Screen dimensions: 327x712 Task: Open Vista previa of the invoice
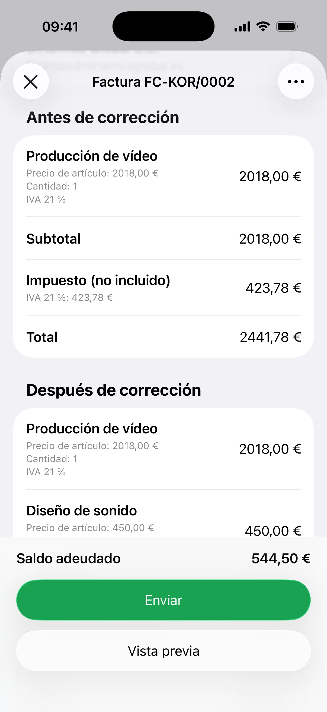click(x=163, y=651)
